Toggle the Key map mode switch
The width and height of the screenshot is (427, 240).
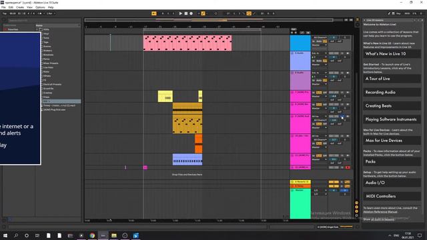(x=398, y=13)
